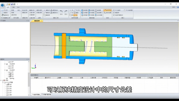
Task: Click the 自动约束 auto constraint button
Action: coord(25,10)
